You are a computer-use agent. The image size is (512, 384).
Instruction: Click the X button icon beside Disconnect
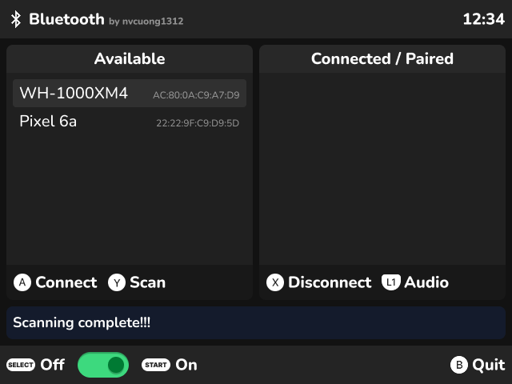point(275,282)
